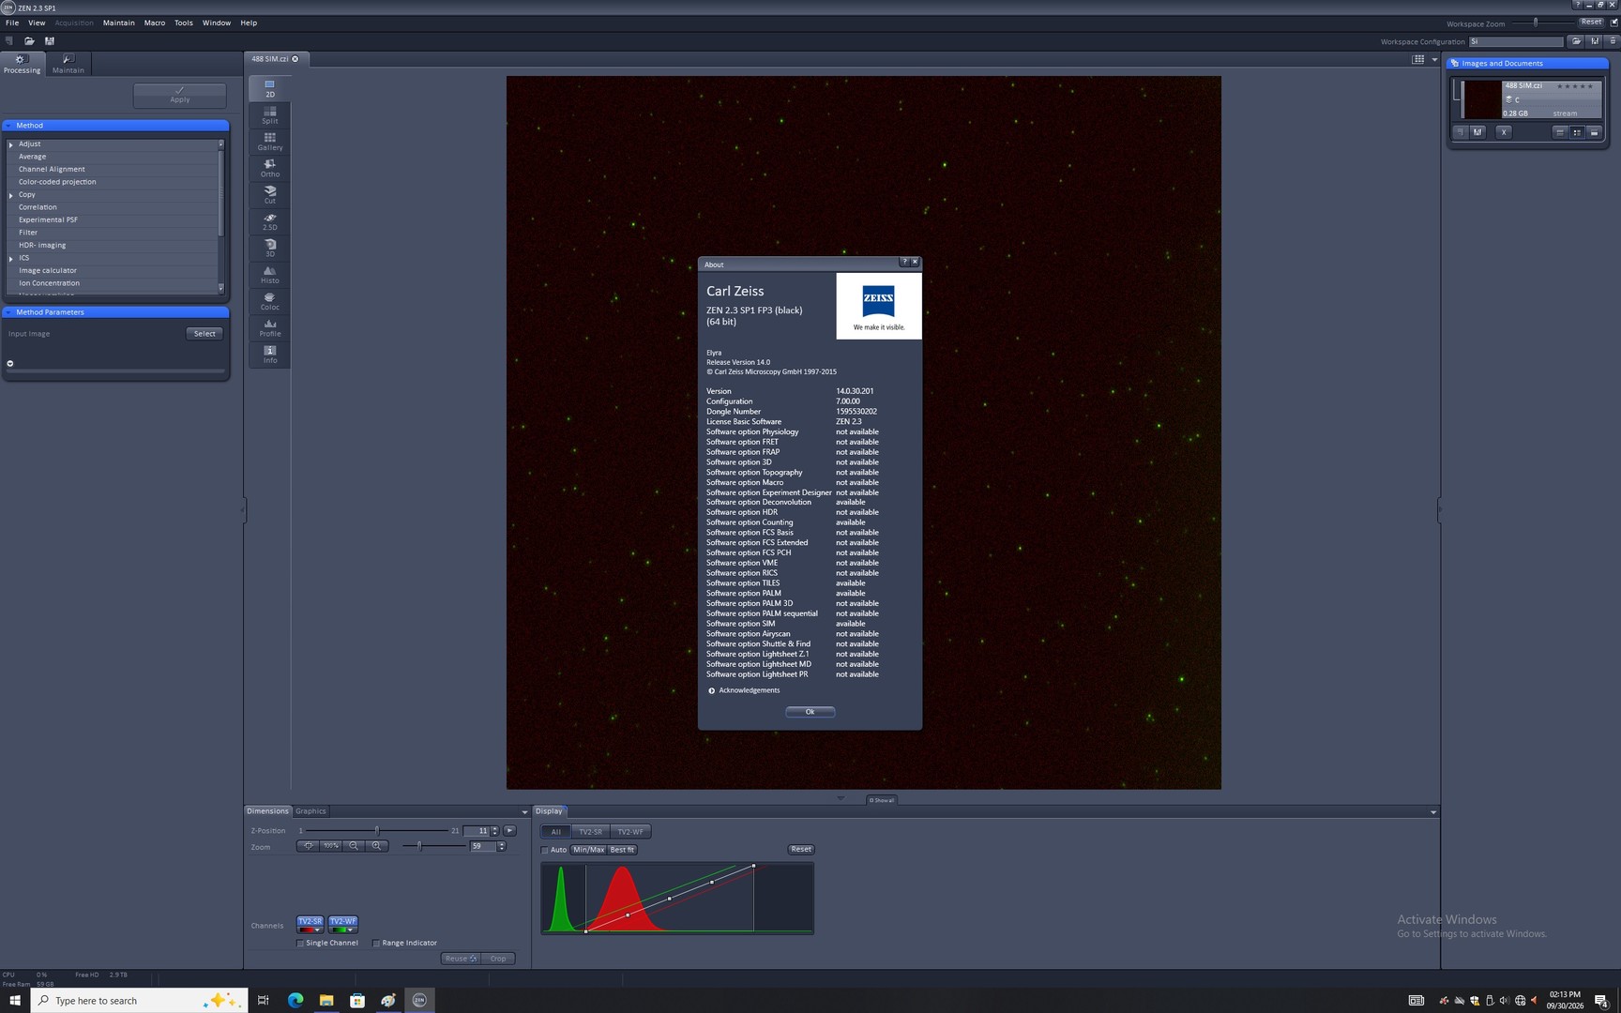Expand the Adjust method
The height and width of the screenshot is (1013, 1621).
pyautogui.click(x=11, y=144)
